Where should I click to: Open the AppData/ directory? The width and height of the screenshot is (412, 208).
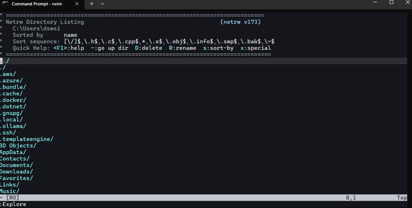pos(13,152)
